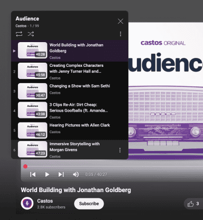Click the 0:05 / 40:27 time display
Image resolution: width=203 pixels, height=220 pixels.
pos(96,174)
